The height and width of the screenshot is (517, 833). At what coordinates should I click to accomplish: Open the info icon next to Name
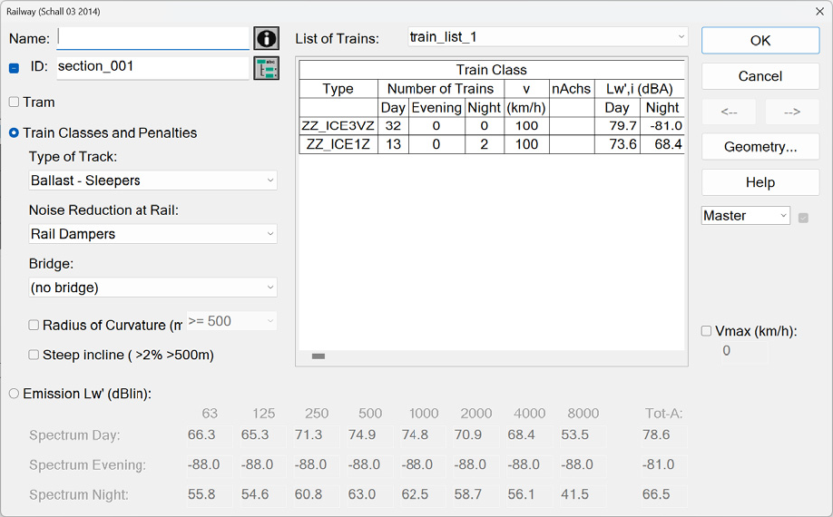pos(266,38)
